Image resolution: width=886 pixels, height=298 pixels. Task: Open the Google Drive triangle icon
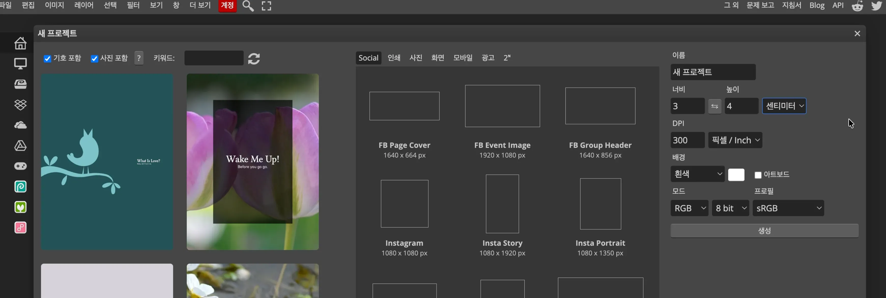[20, 146]
